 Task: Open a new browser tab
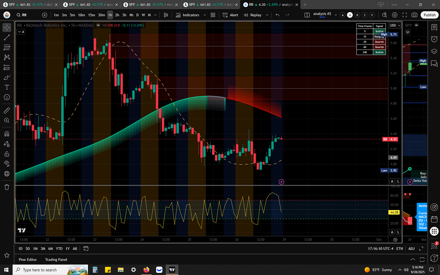[x=305, y=5]
